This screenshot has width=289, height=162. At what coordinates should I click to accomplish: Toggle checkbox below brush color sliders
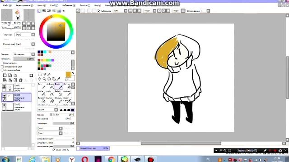click(54, 150)
